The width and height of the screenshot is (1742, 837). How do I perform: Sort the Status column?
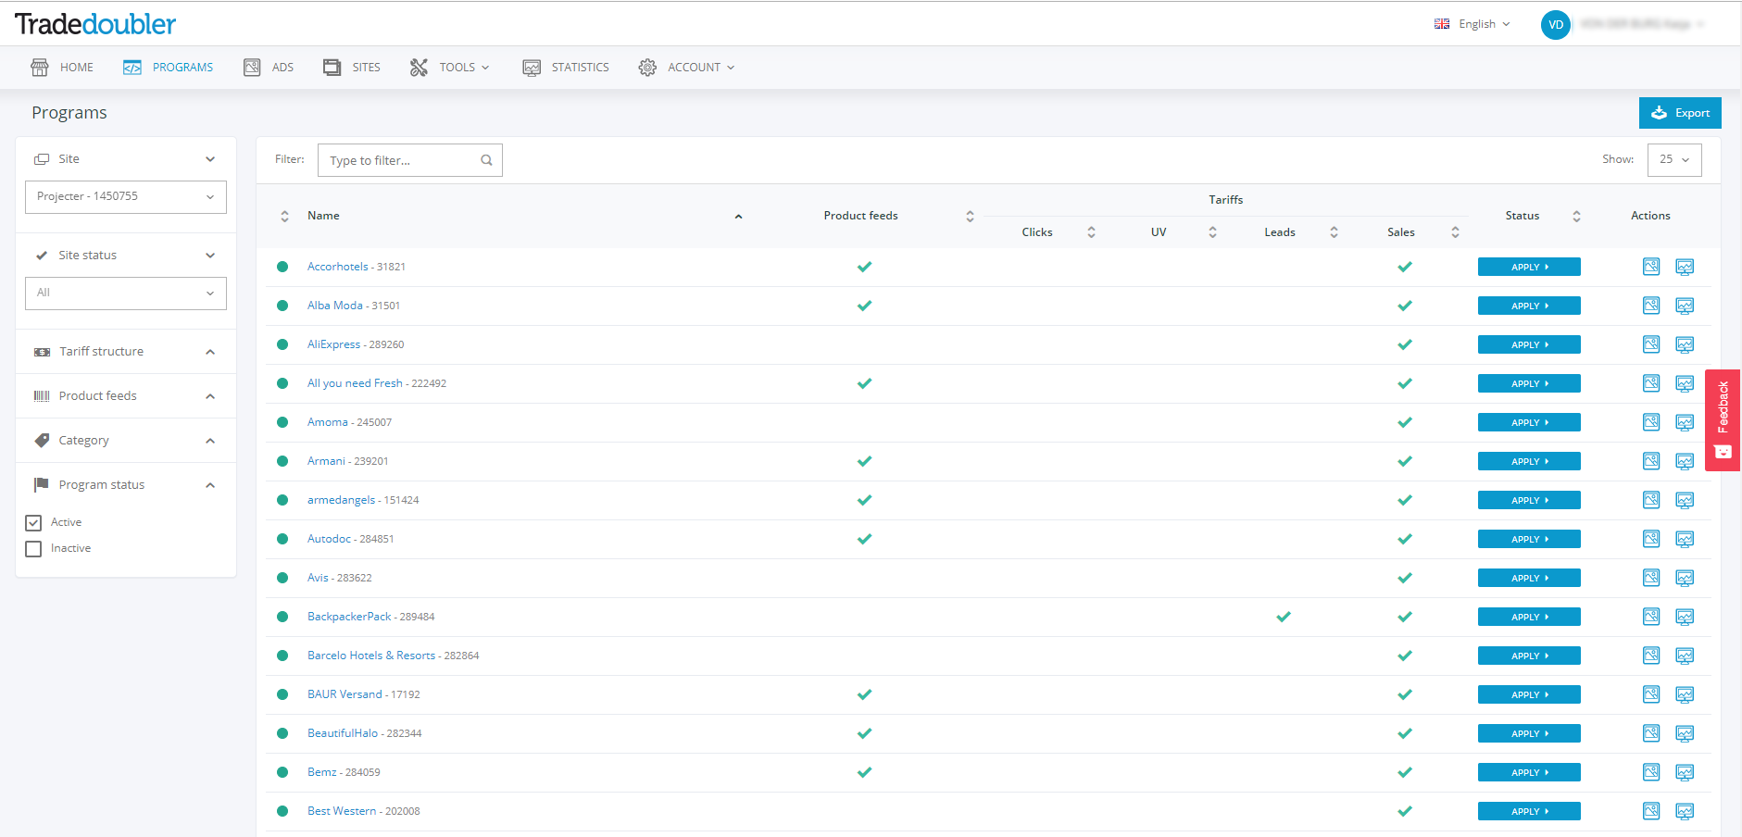click(1576, 216)
